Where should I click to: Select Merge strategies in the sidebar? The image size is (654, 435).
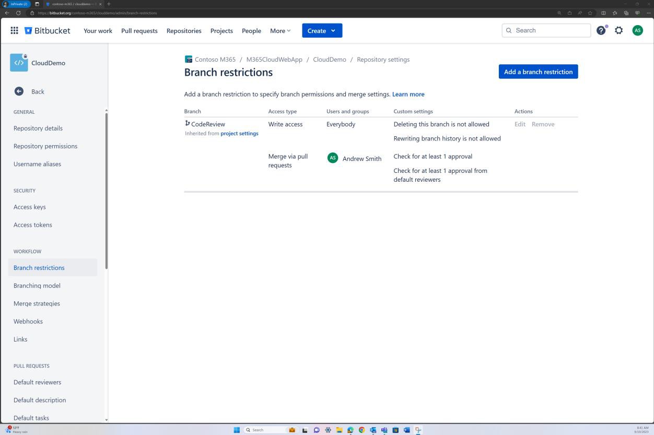pos(37,303)
